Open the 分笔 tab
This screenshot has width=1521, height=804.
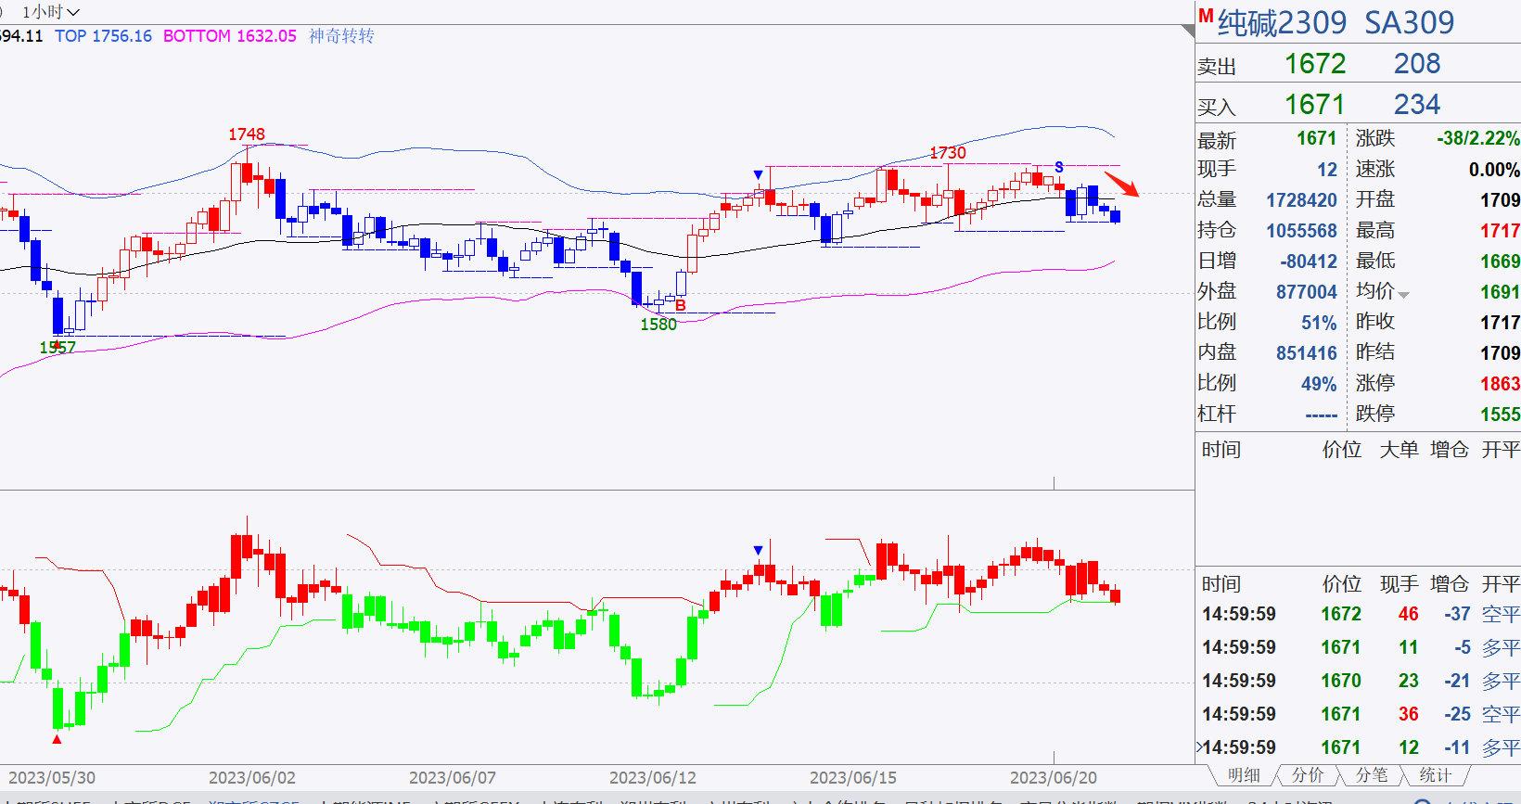(1372, 775)
